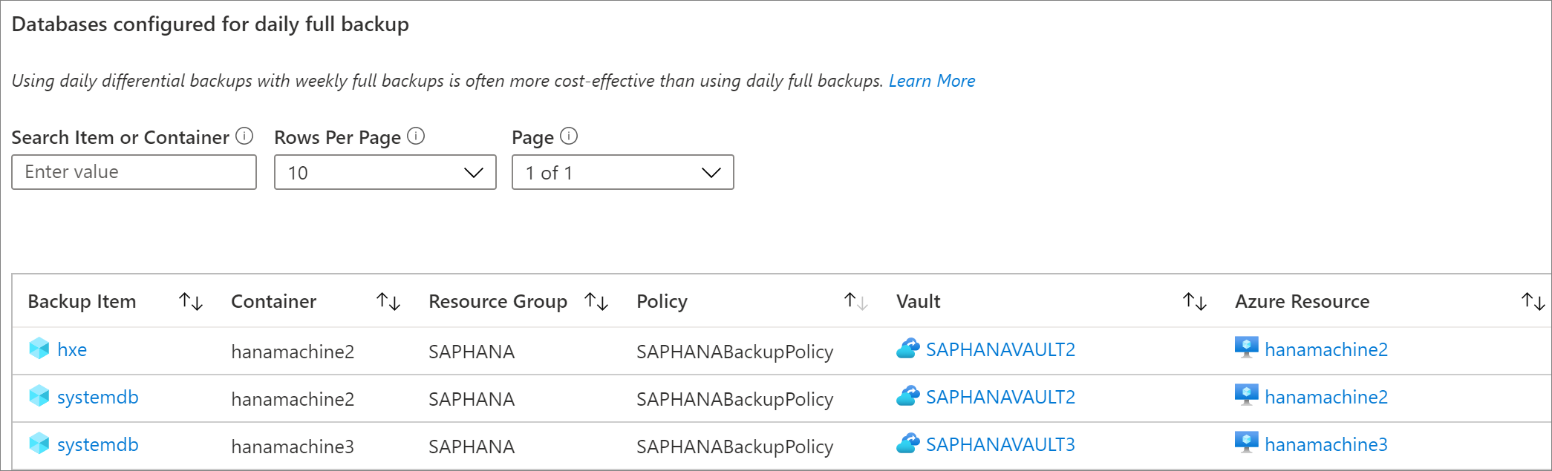Open systemdb item on hanamachine3
This screenshot has height=471, width=1552.
97,445
